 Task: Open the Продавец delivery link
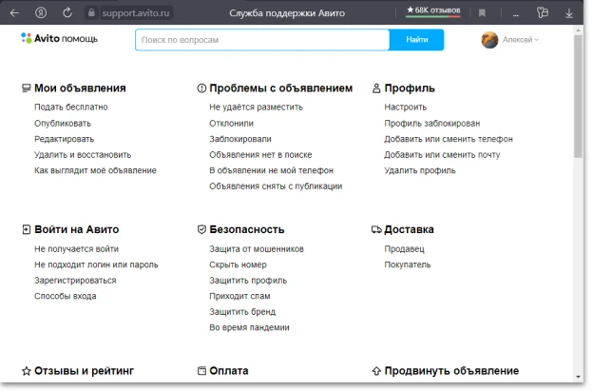pos(404,249)
